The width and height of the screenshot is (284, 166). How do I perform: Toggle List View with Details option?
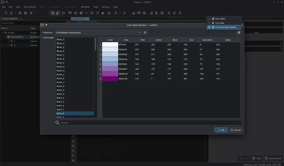pos(224,27)
